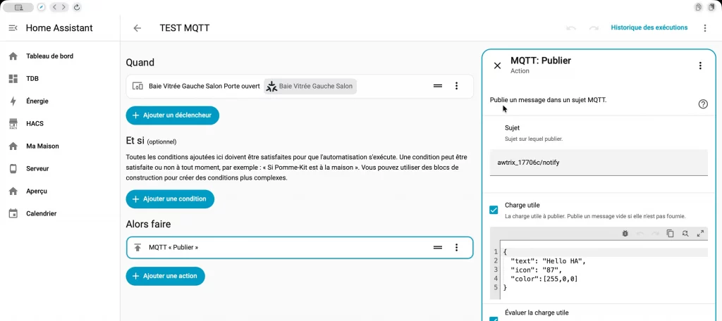Uncheck the Charge utile checkbox
Screen dimensions: 722x321
[x=494, y=210]
